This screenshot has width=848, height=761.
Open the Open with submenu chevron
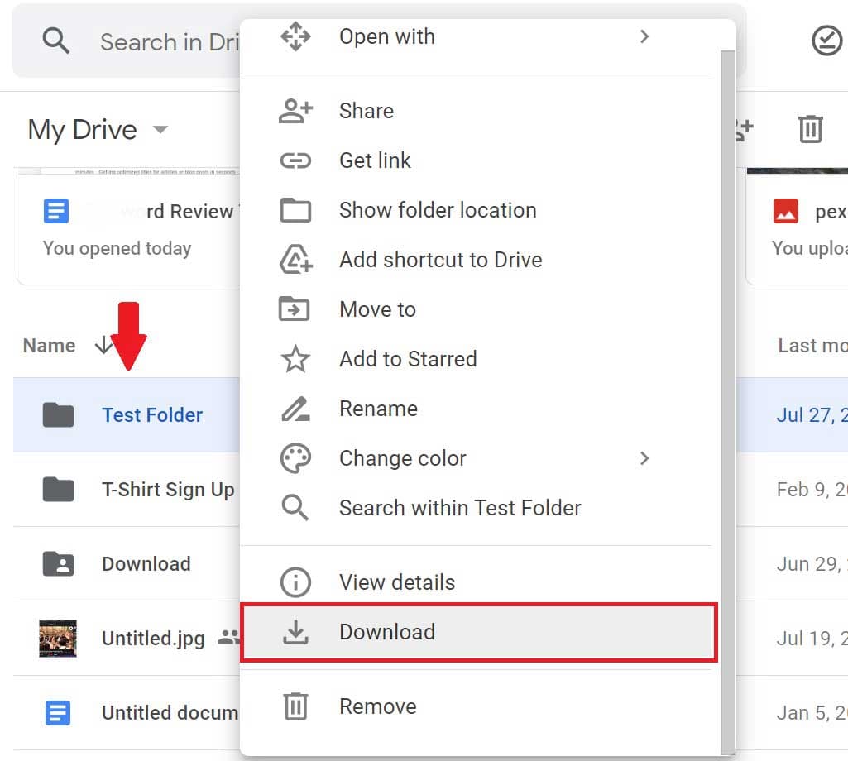[644, 36]
